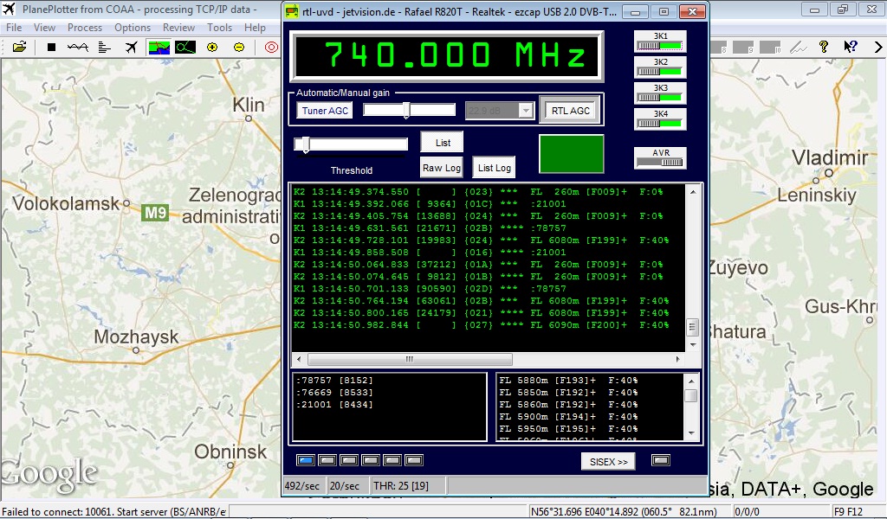
Task: Click log vertical scrollbar down arrow
Action: click(x=692, y=344)
